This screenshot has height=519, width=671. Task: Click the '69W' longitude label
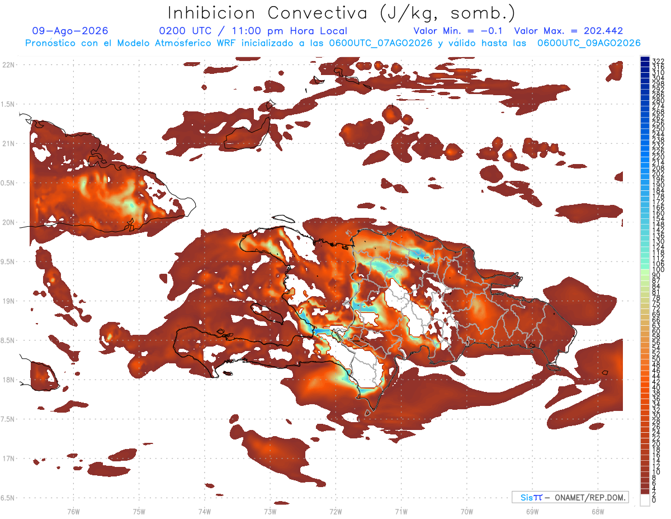click(x=532, y=511)
